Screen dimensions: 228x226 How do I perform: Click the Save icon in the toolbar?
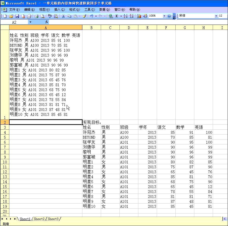coord(17,16)
